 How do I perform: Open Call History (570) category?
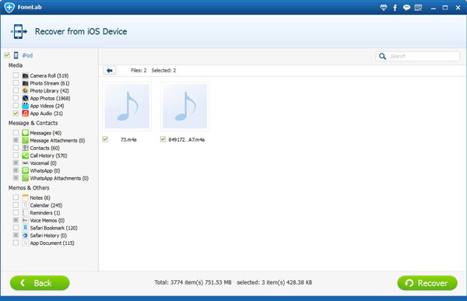[48, 156]
